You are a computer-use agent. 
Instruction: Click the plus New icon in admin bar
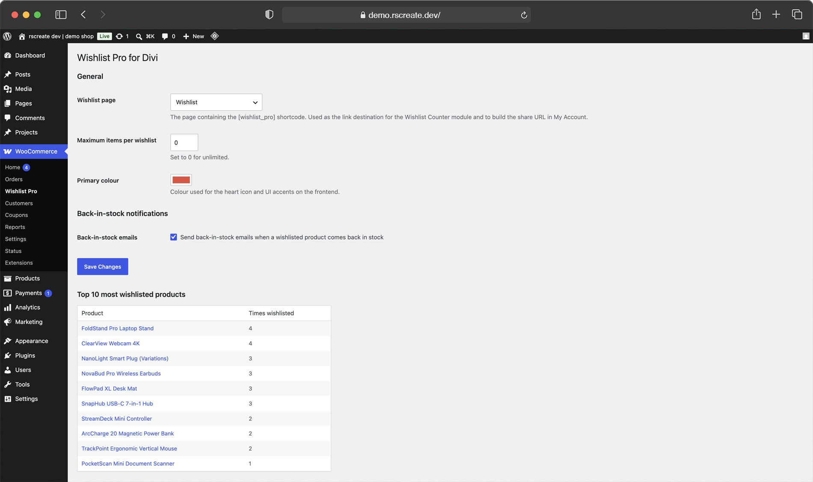(x=186, y=36)
